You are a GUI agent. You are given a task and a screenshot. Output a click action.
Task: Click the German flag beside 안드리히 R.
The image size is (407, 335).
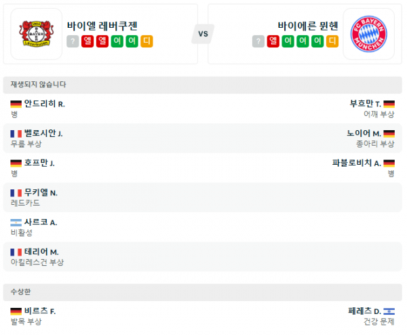(x=16, y=104)
